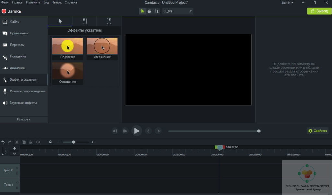Click the timeline zoom slider handle

[x=74, y=142]
